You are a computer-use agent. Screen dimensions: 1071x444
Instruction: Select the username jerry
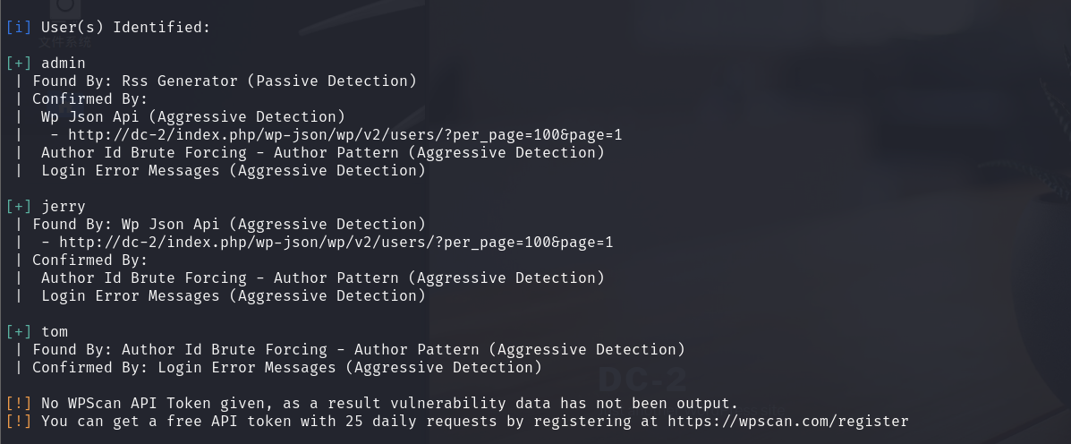point(64,206)
